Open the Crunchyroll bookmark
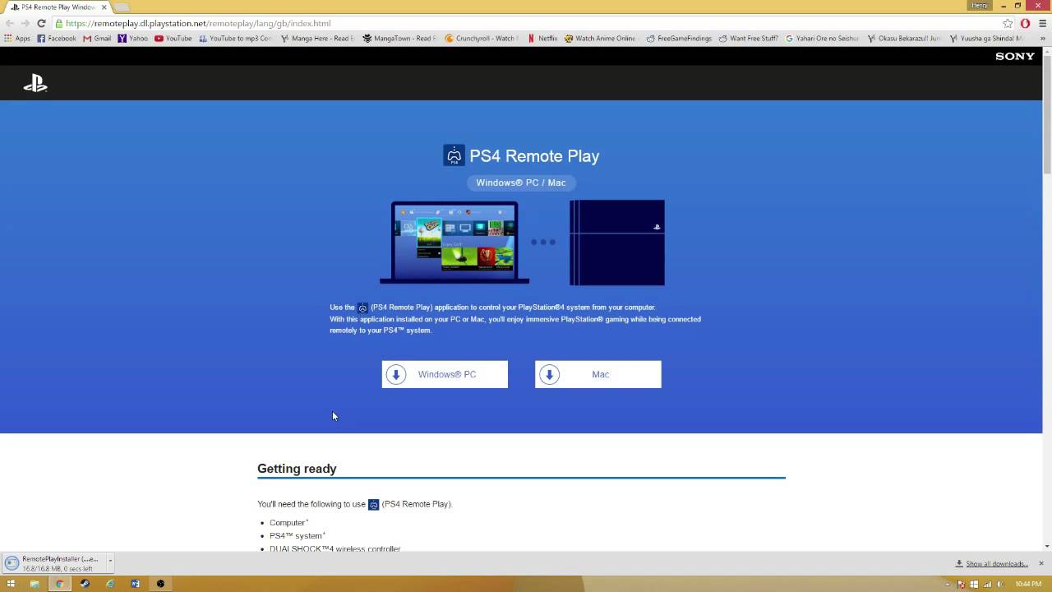The image size is (1052, 592). pos(482,38)
